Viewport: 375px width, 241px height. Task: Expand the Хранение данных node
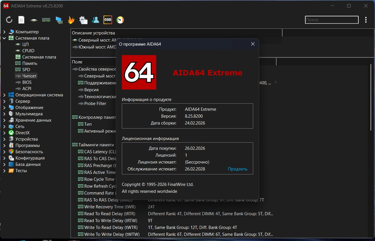click(x=4, y=120)
